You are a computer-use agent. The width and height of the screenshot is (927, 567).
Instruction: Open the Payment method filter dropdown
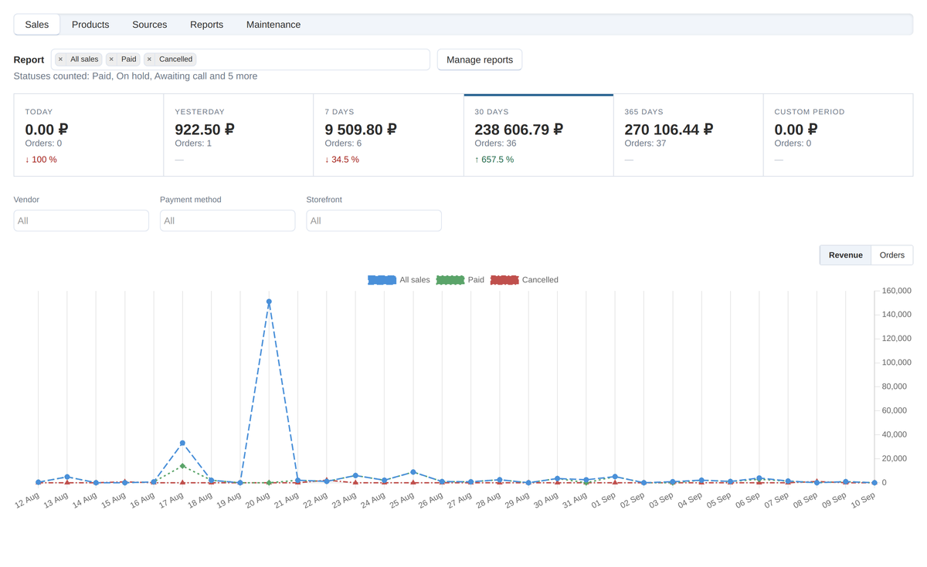pyautogui.click(x=227, y=221)
